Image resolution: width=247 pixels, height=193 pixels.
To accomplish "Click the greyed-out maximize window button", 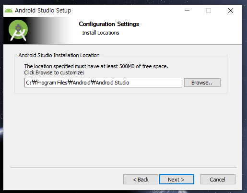I will point(209,11).
